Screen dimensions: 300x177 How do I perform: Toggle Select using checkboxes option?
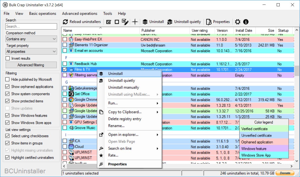click(x=7, y=136)
